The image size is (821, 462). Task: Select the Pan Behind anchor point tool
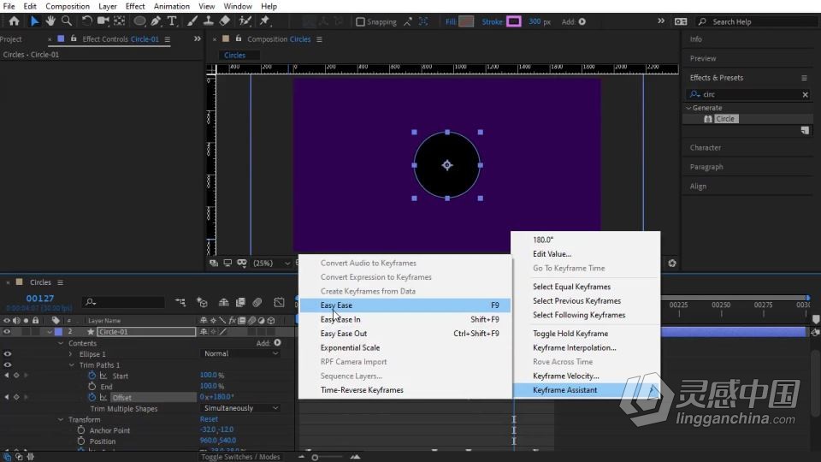point(120,21)
